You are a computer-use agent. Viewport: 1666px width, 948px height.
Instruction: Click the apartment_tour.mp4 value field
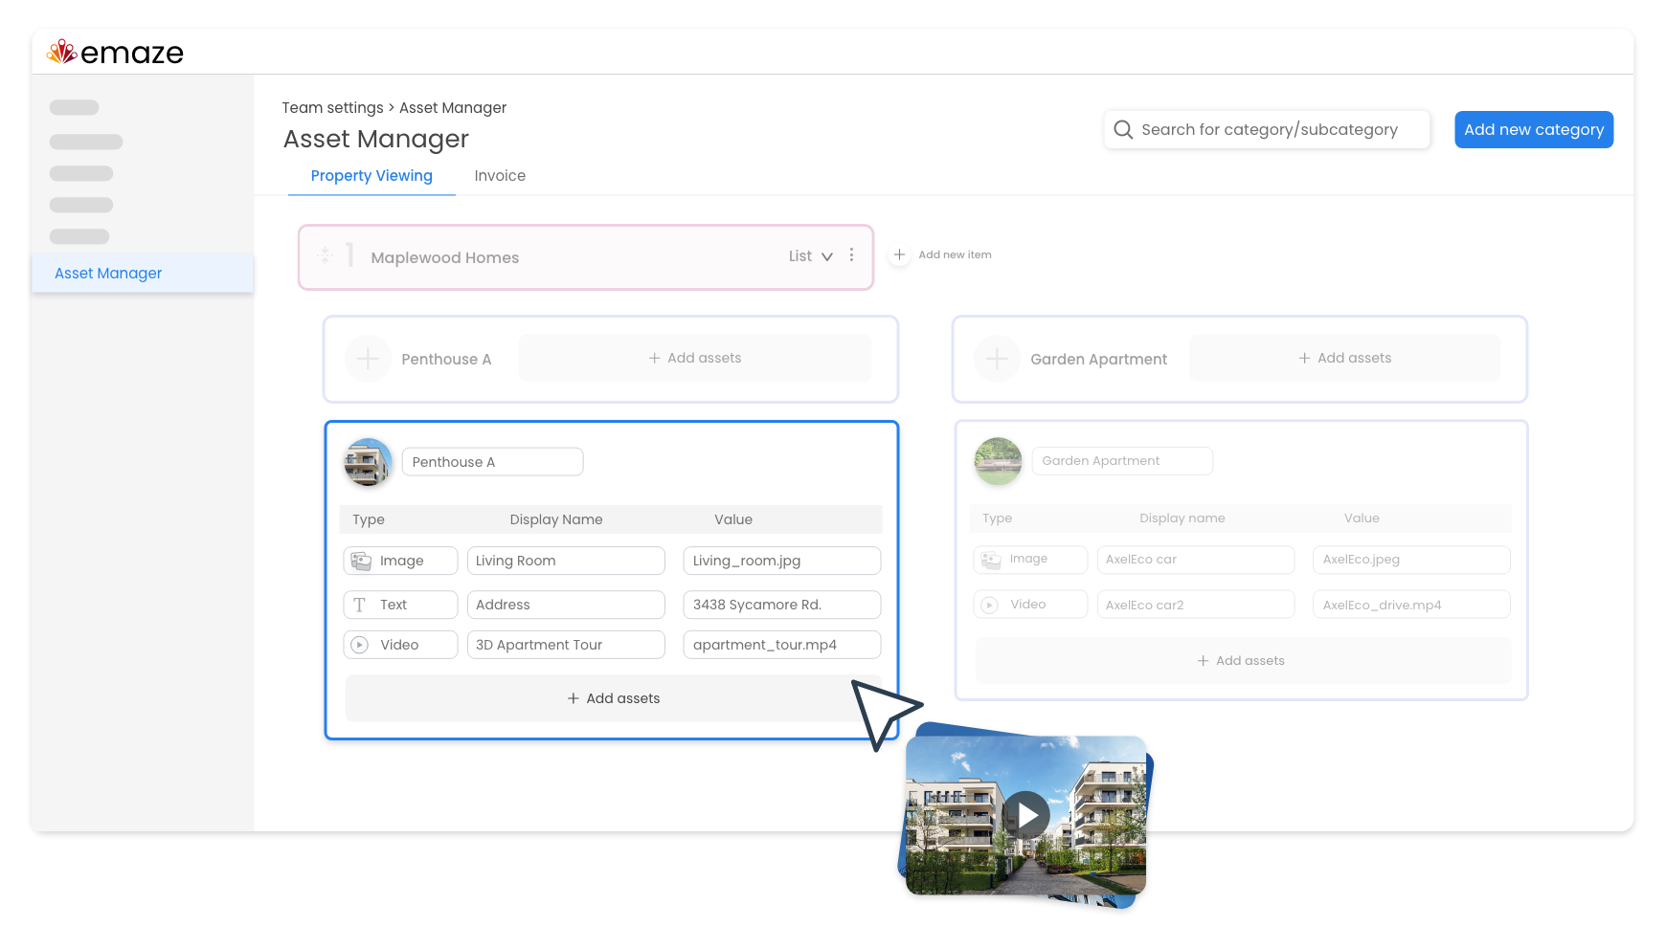click(x=782, y=645)
